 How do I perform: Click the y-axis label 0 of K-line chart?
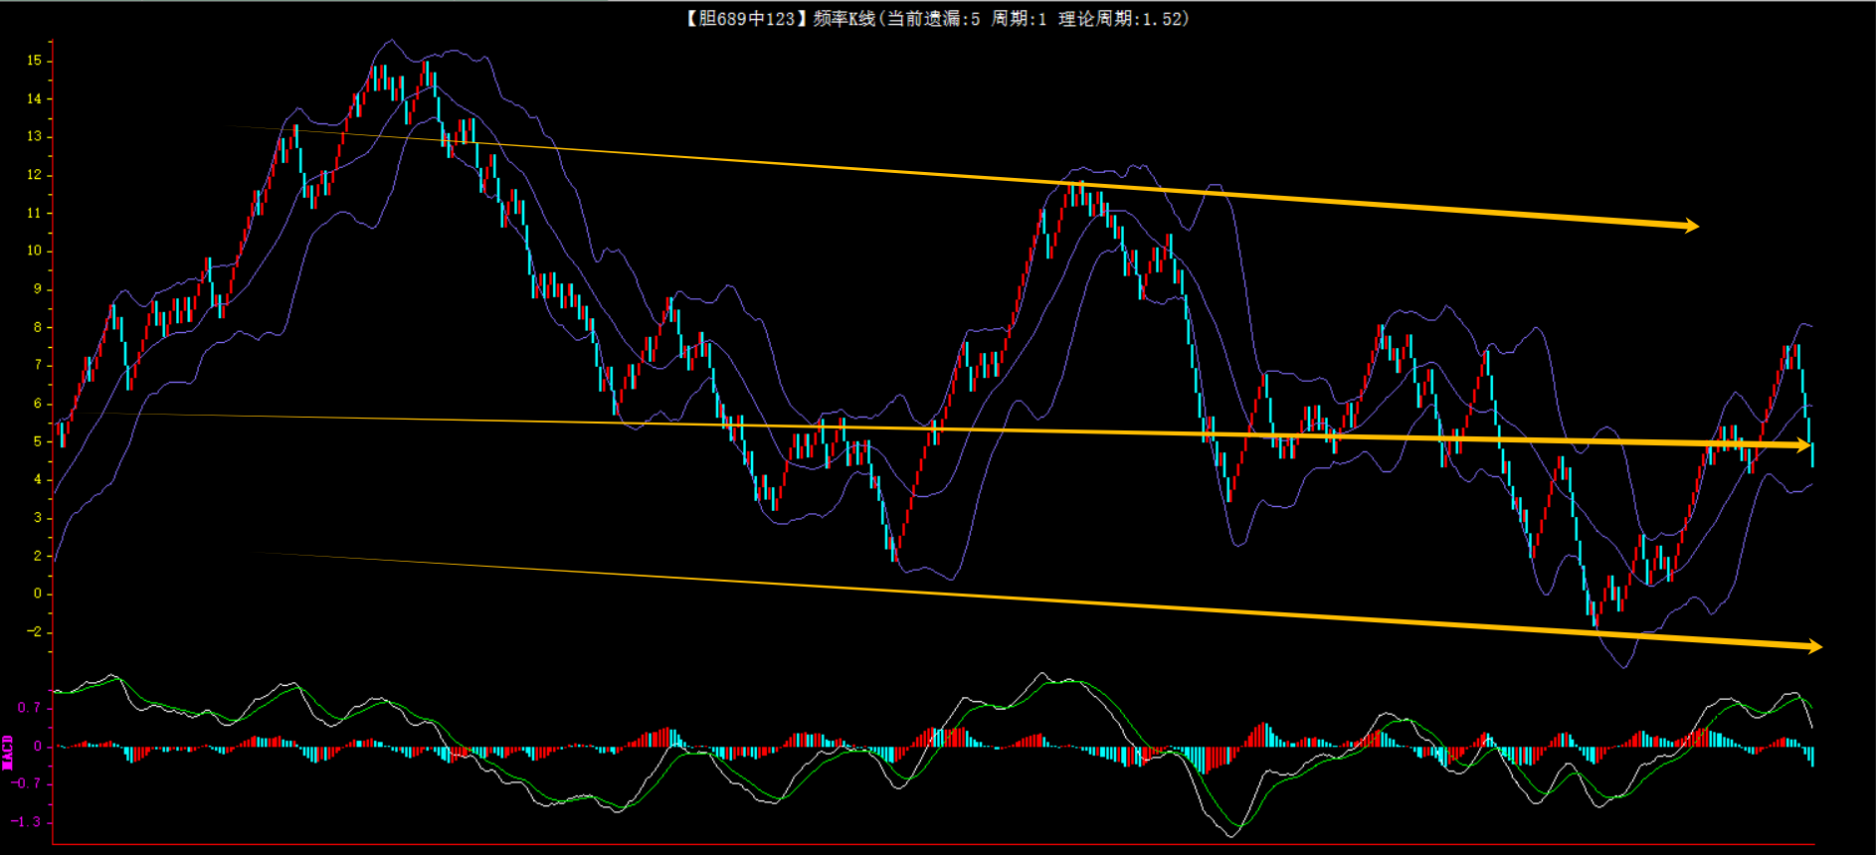coord(38,594)
